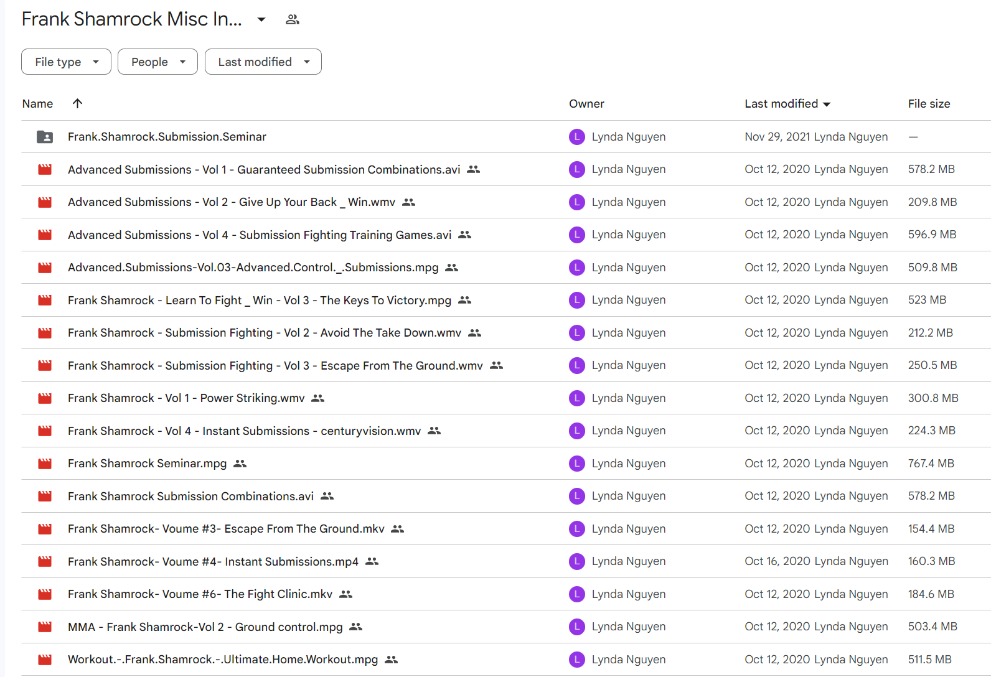This screenshot has height=677, width=991.
Task: Toggle the ascending sort arrow next to Name
Action: pos(77,103)
